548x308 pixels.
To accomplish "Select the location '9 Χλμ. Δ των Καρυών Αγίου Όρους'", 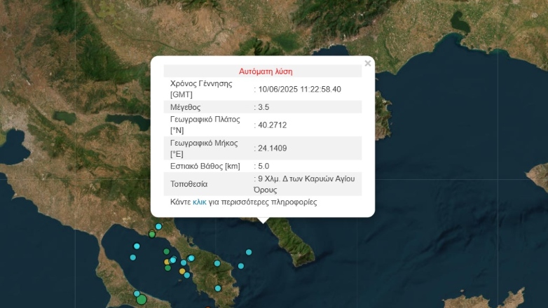I will pos(304,184).
